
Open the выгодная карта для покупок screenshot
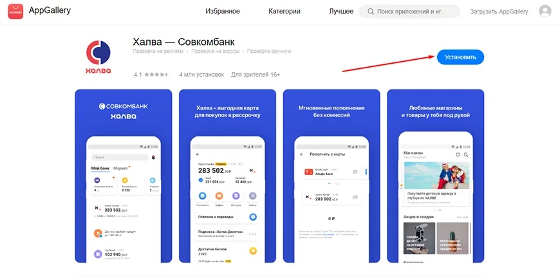click(227, 176)
